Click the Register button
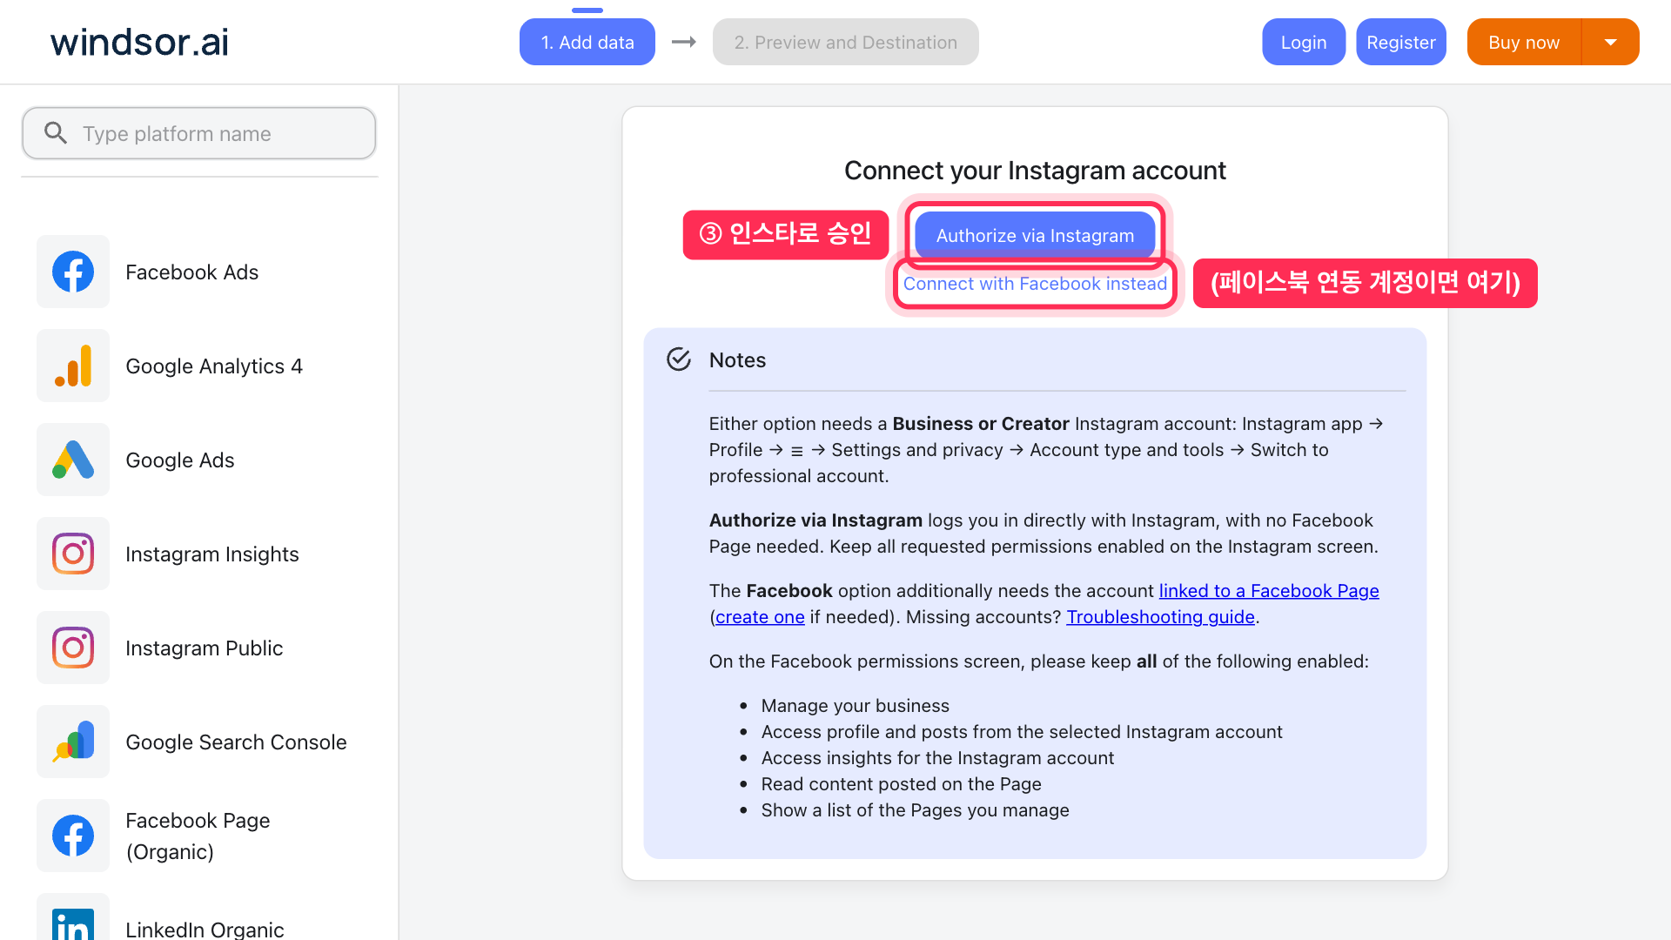 coord(1401,42)
